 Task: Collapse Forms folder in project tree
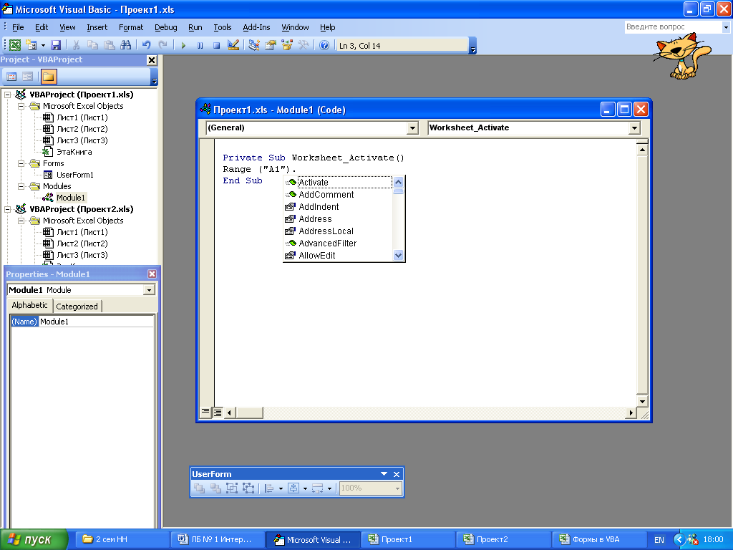(21, 163)
